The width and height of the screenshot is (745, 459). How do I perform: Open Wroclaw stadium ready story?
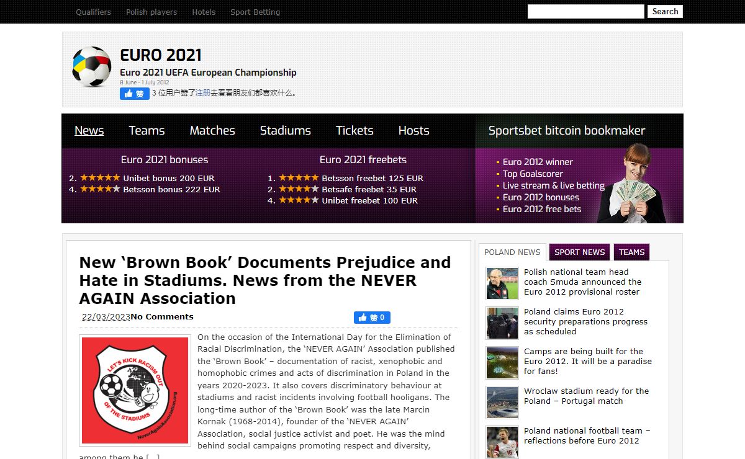coord(586,396)
